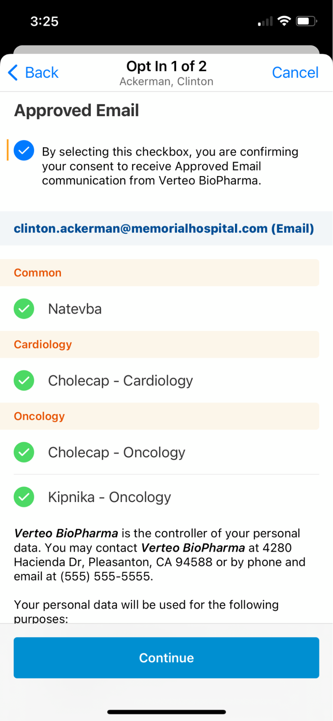Image resolution: width=333 pixels, height=721 pixels.
Task: Toggle the Natevba green checkmark
Action: 24,309
